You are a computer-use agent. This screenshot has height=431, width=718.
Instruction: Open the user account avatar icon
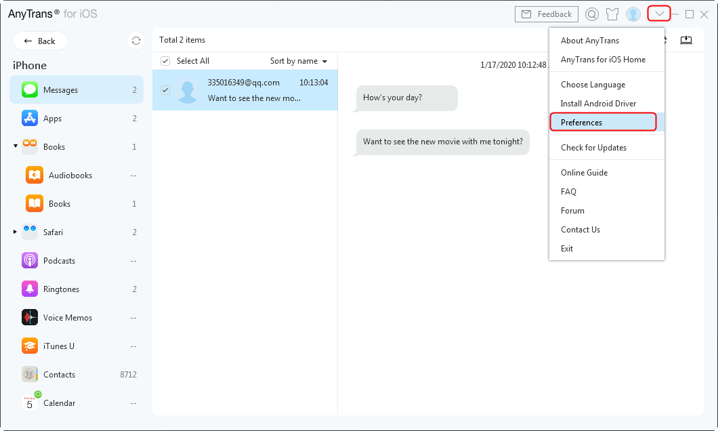[x=633, y=14]
